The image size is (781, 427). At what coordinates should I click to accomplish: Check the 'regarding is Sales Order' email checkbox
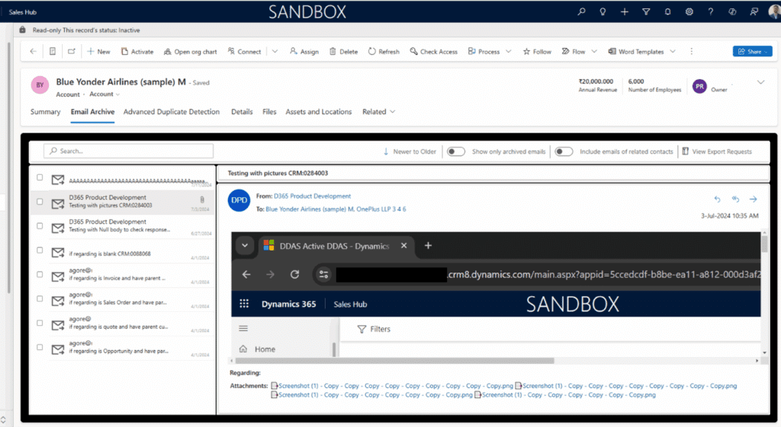click(40, 299)
